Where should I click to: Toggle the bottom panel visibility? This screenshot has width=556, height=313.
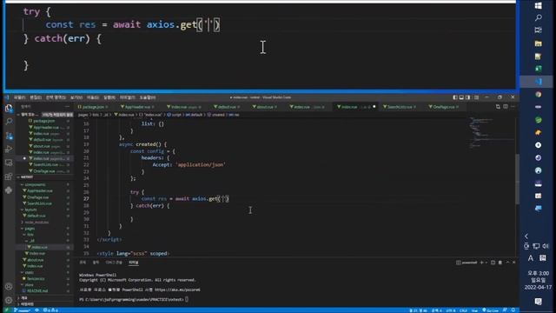tap(461, 97)
